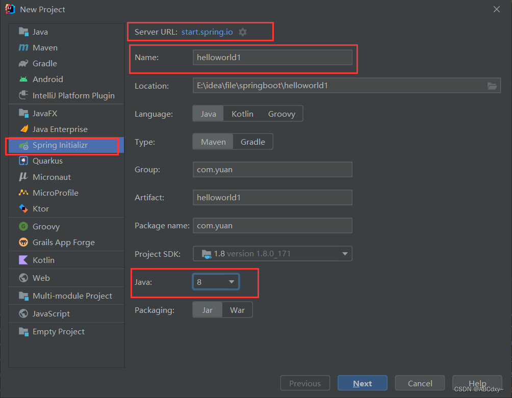
Task: Open the Server URL settings gear
Action: pyautogui.click(x=243, y=32)
